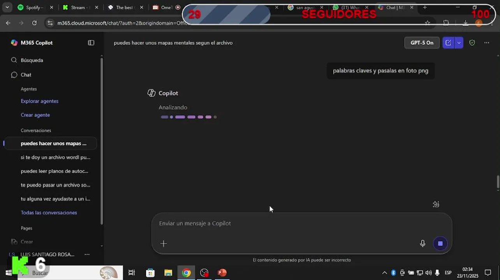Viewport: 500px width, 280px height.
Task: Open the Crear item under Pages
Action: coord(26,242)
